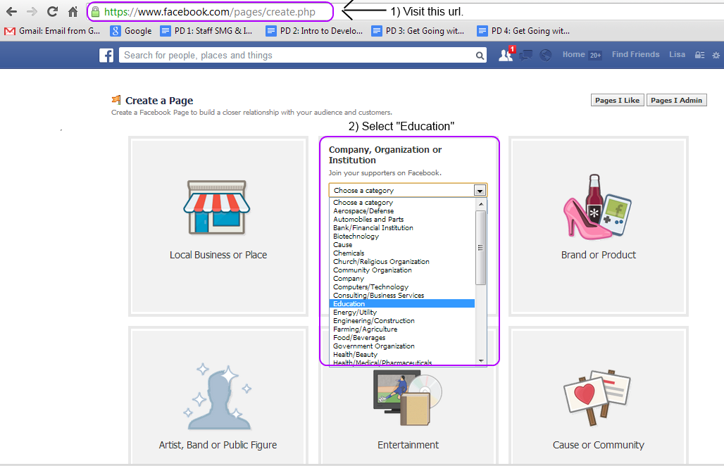This screenshot has width=724, height=466.
Task: Reload the page with the refresh icon
Action: click(53, 11)
